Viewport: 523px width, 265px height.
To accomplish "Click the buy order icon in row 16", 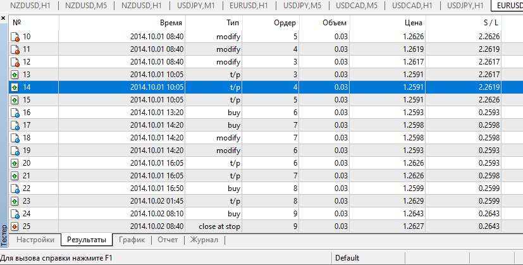I will click(x=15, y=113).
